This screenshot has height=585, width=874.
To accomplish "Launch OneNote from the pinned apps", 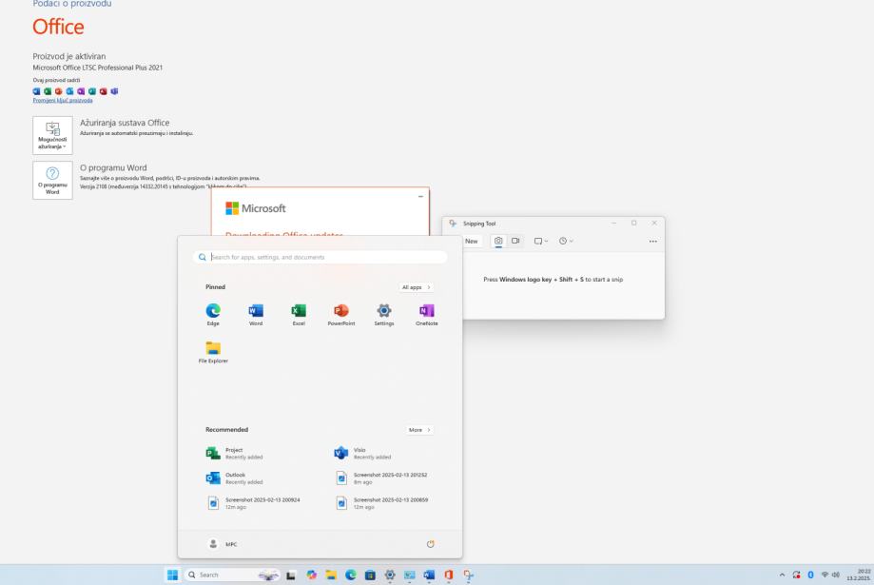I will click(x=426, y=314).
